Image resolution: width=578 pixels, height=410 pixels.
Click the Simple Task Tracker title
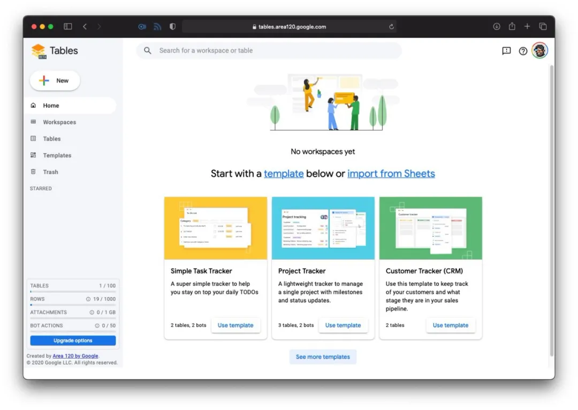[x=201, y=271]
